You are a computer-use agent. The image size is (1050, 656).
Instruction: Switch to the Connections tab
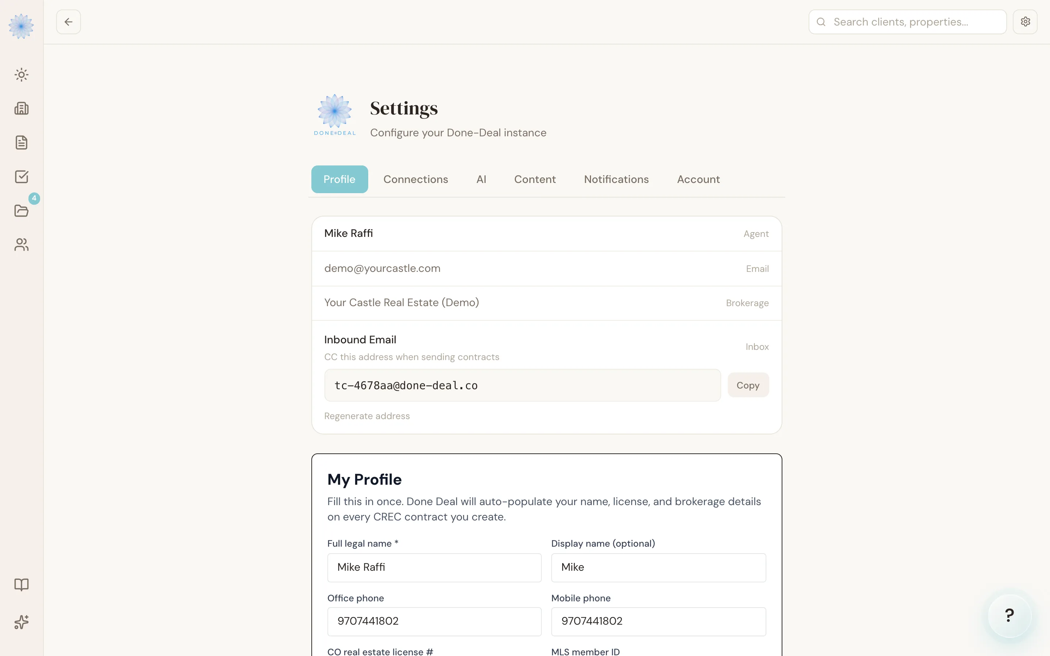pos(416,179)
